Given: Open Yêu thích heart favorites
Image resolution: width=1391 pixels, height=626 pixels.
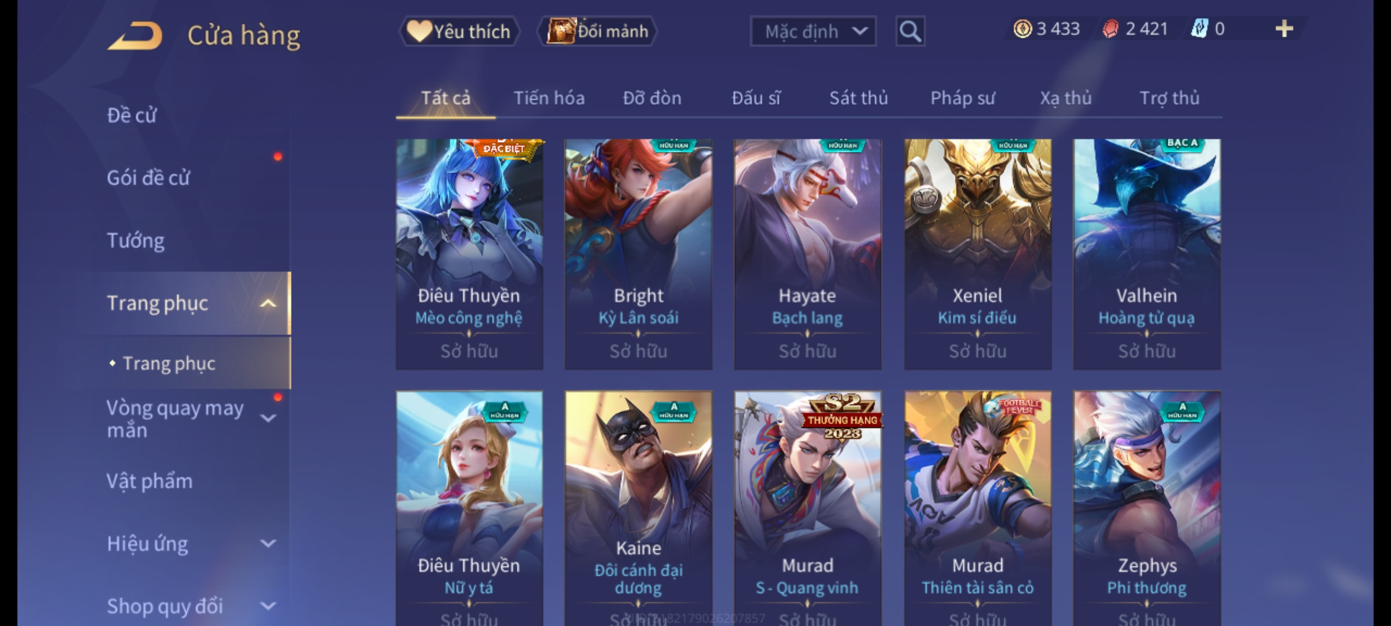Looking at the screenshot, I should (459, 31).
